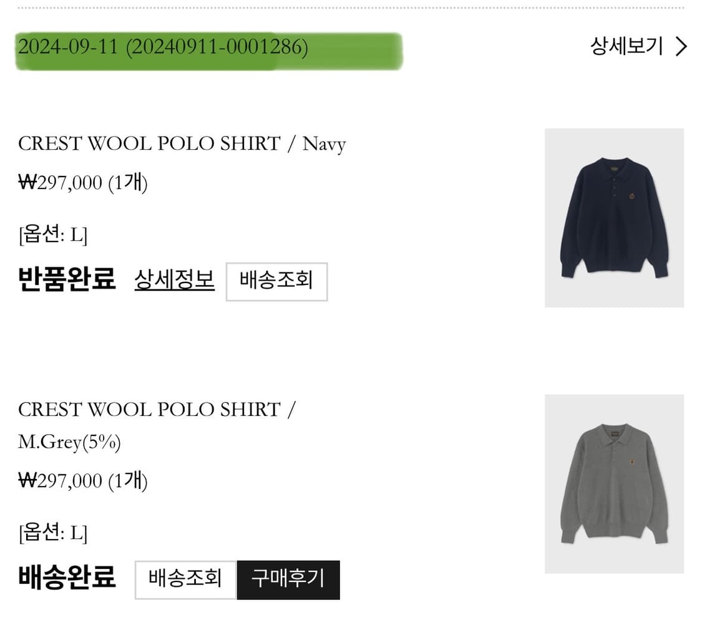Click 배송조회 button for the Navy shirt
Viewport: 702px width, 630px height.
276,282
